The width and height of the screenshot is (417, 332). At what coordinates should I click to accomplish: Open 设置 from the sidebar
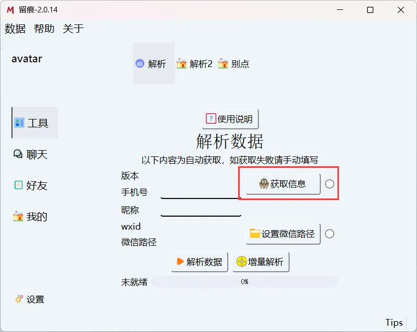[30, 299]
